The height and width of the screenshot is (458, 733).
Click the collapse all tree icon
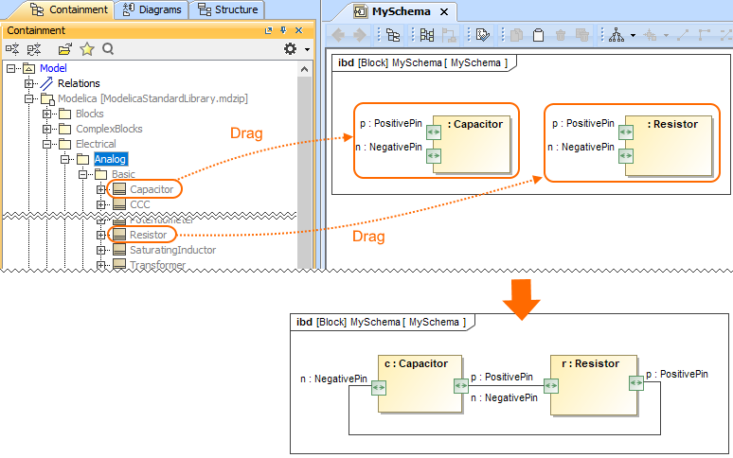pos(34,49)
